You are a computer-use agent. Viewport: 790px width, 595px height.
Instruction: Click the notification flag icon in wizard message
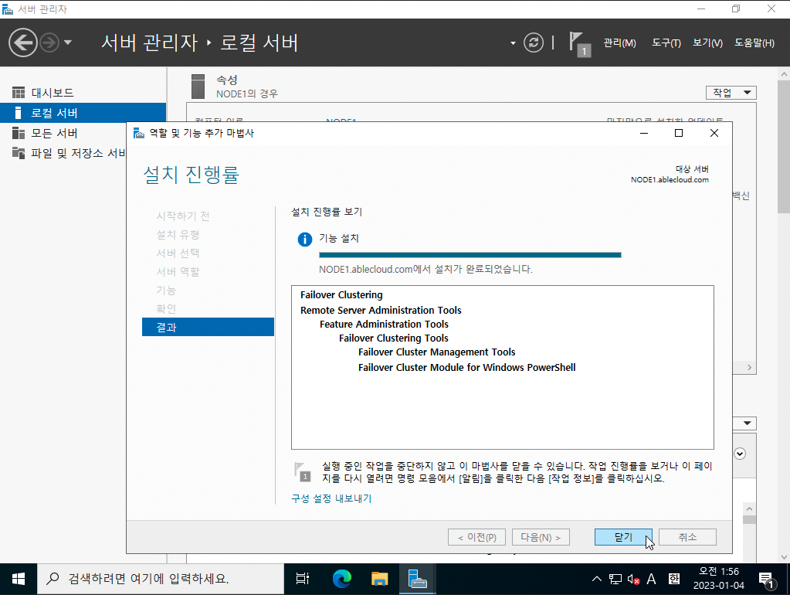click(302, 472)
